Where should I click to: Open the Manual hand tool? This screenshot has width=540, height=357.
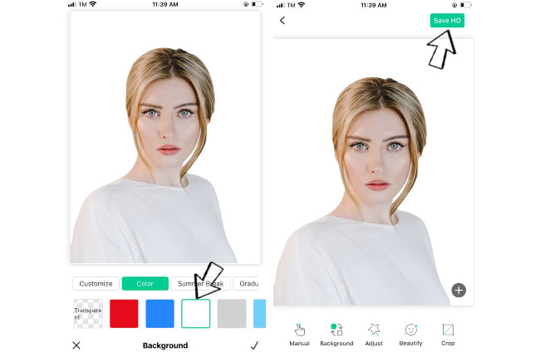pos(299,335)
